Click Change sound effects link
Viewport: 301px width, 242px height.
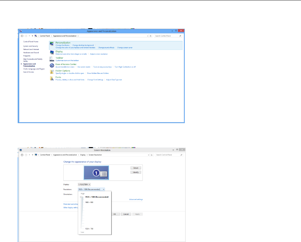point(106,48)
